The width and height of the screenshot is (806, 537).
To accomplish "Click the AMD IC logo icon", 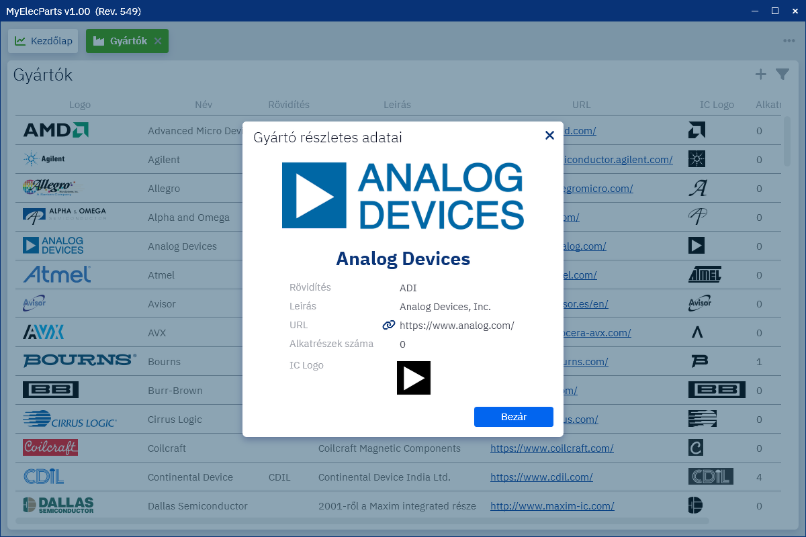I will point(697,130).
